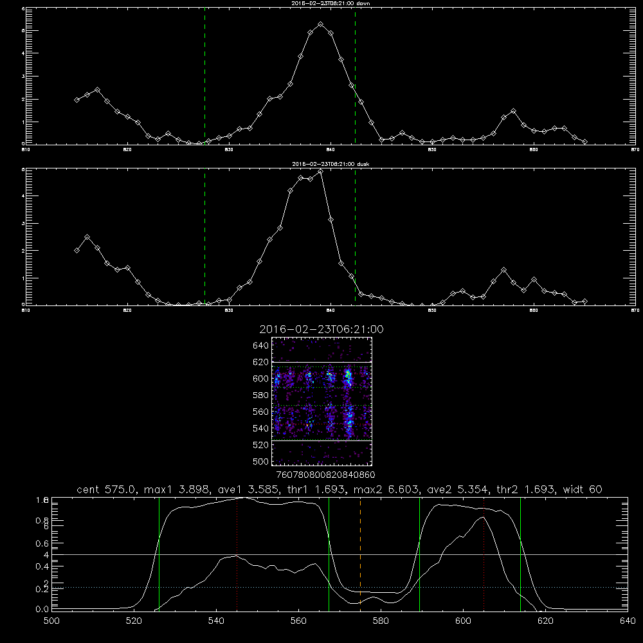Click heatmap y-axis label 540
Image resolution: width=643 pixels, height=643 pixels.
coord(261,428)
